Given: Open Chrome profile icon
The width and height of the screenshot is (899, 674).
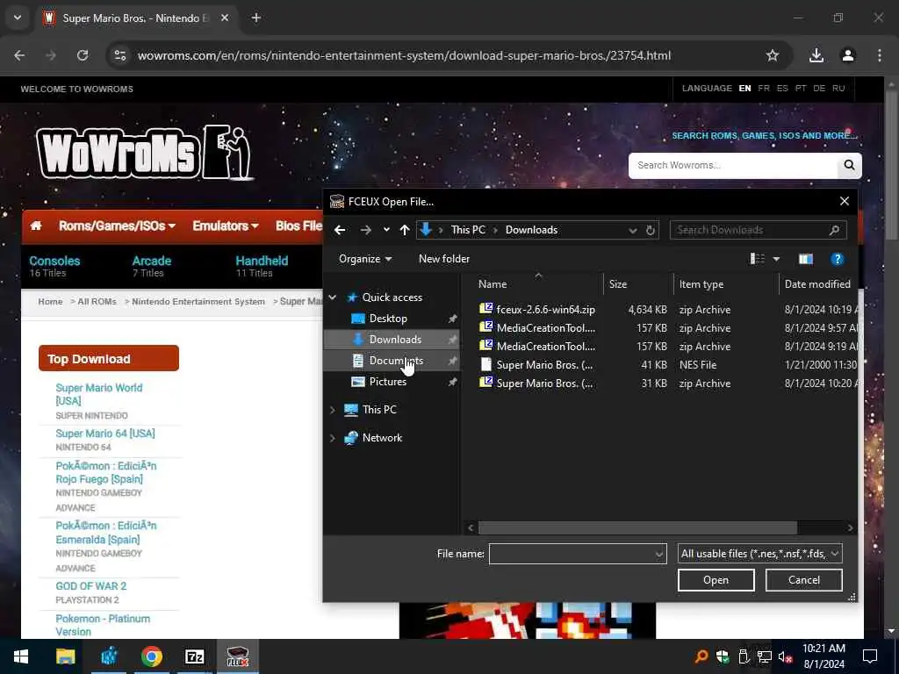Looking at the screenshot, I should pos(848,55).
